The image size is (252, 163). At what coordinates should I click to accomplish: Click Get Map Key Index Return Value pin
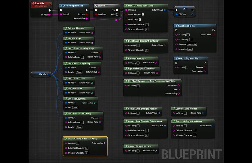click(x=95, y=103)
